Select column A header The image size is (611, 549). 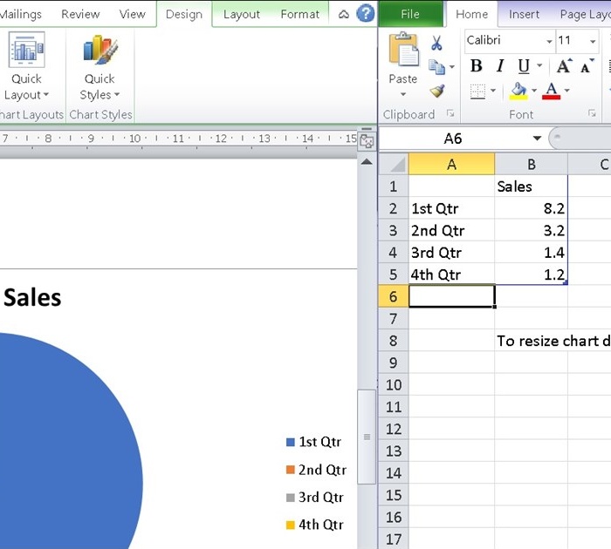[x=451, y=164]
